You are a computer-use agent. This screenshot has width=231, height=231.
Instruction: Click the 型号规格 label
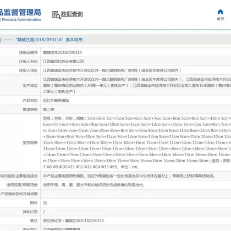30,142
